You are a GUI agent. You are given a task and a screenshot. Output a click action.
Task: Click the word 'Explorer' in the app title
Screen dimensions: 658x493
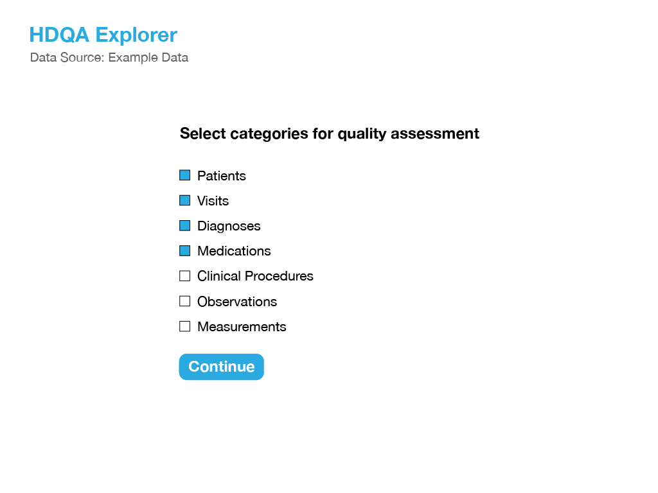tap(136, 35)
